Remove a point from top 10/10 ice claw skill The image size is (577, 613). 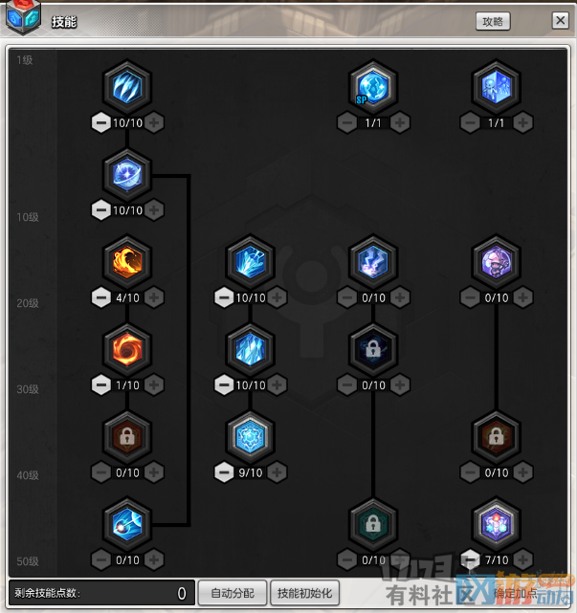tap(100, 122)
